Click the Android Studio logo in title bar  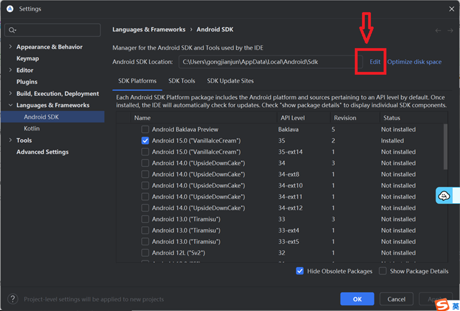pos(10,9)
